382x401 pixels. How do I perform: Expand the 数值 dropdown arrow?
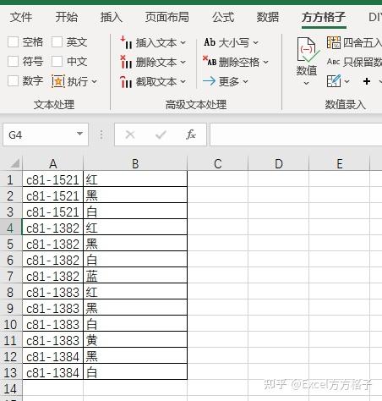point(307,83)
